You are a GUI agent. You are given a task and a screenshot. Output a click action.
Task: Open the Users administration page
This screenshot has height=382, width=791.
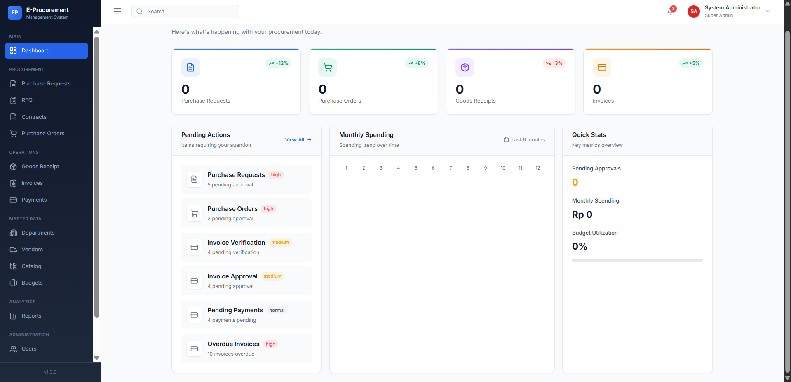(x=29, y=349)
